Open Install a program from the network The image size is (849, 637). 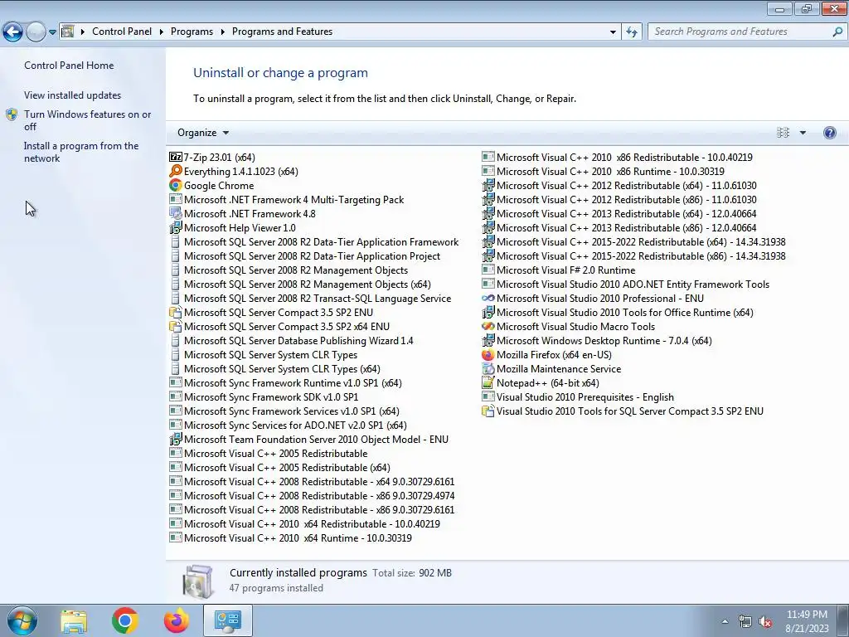(x=81, y=153)
